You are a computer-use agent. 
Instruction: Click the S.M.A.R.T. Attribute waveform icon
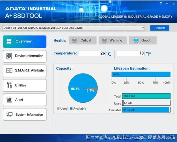(x=9, y=70)
